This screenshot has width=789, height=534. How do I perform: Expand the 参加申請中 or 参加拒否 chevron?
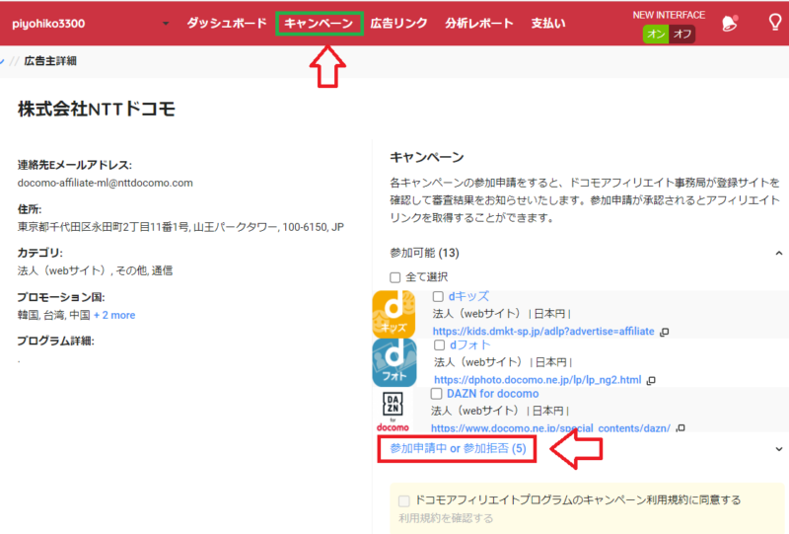(x=778, y=449)
